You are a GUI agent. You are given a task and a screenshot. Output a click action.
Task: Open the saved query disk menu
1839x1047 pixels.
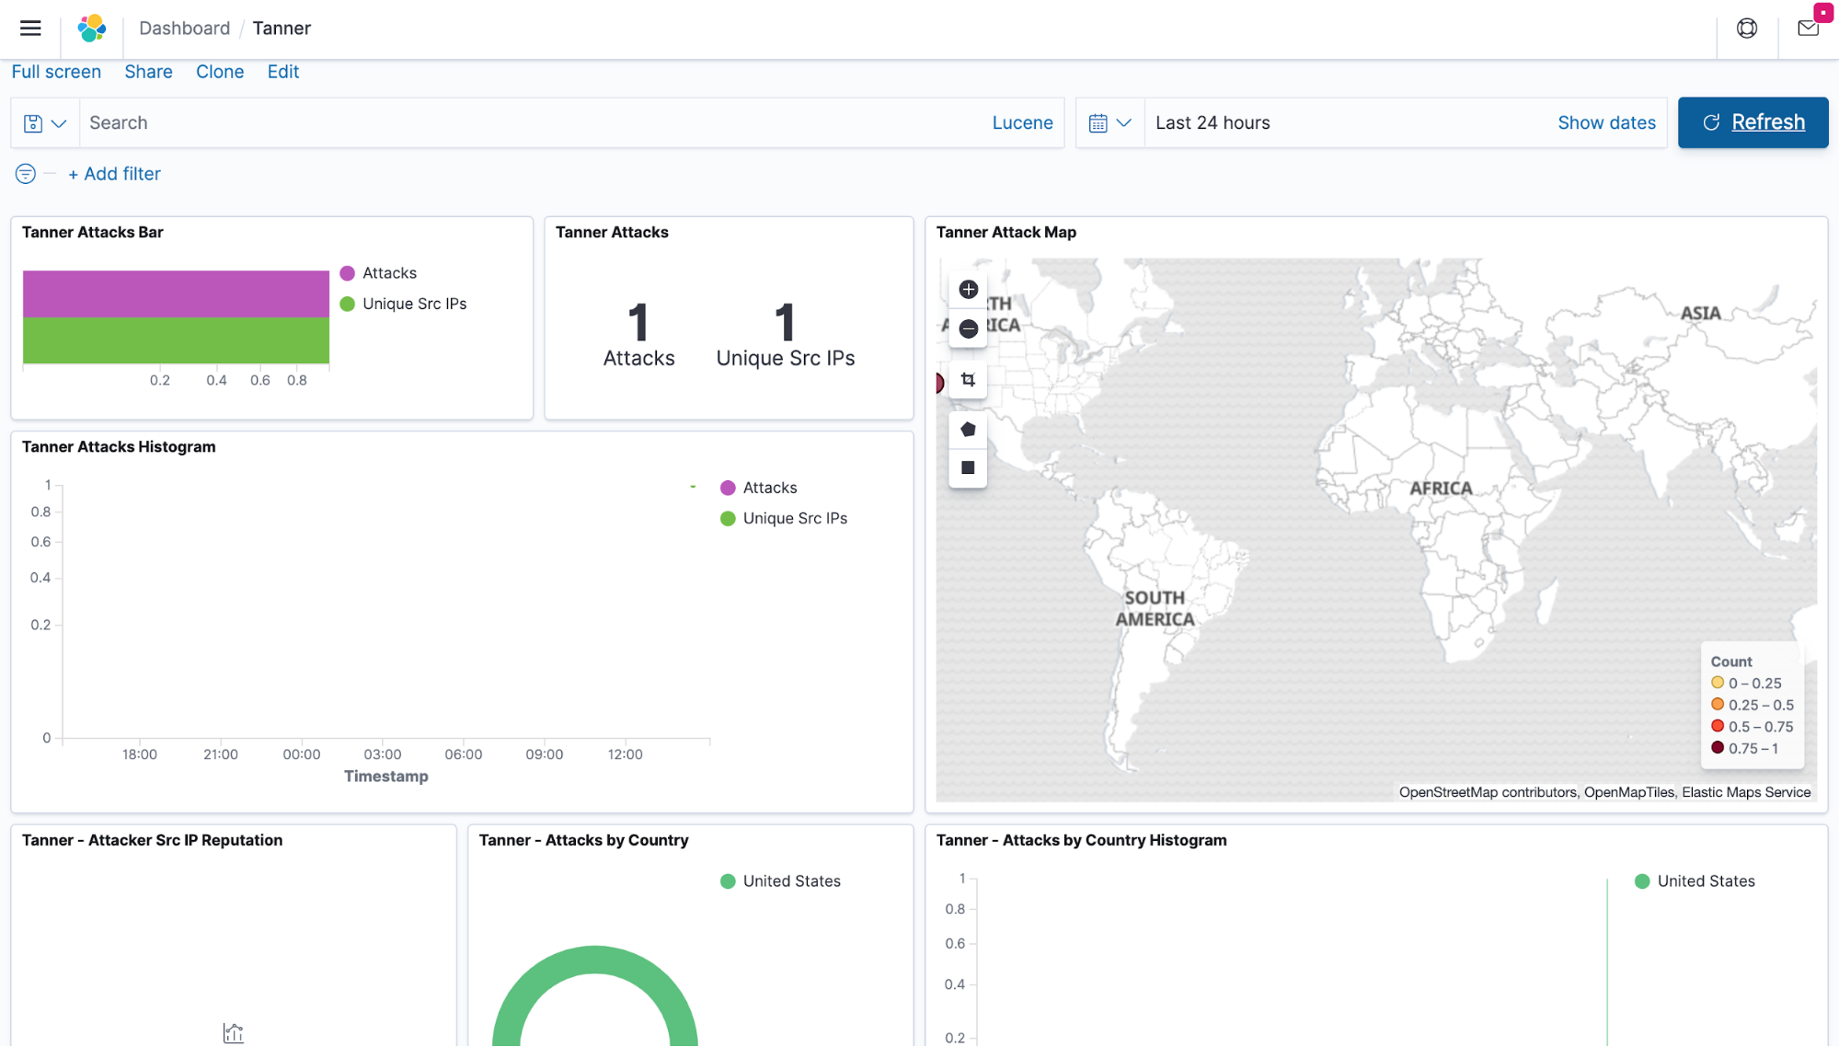(44, 123)
